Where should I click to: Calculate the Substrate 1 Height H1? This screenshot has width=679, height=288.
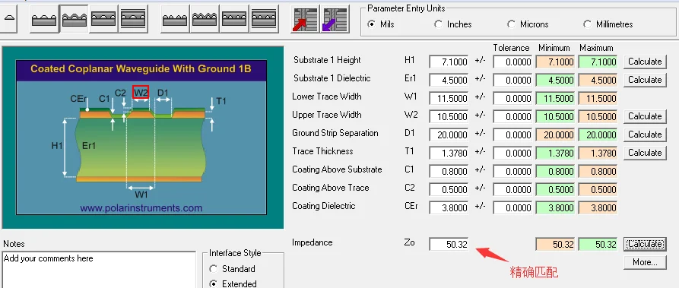coord(645,62)
